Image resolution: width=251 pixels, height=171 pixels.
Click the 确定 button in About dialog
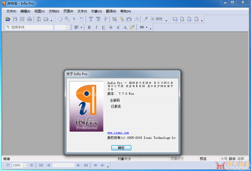coord(121,148)
